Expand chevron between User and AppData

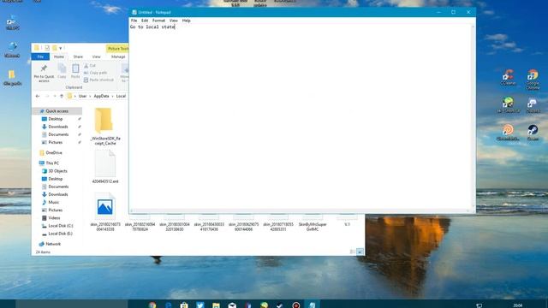click(x=90, y=96)
